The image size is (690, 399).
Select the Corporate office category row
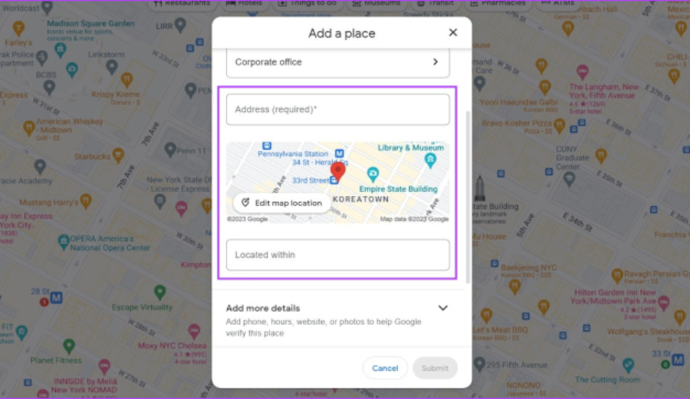click(x=338, y=62)
